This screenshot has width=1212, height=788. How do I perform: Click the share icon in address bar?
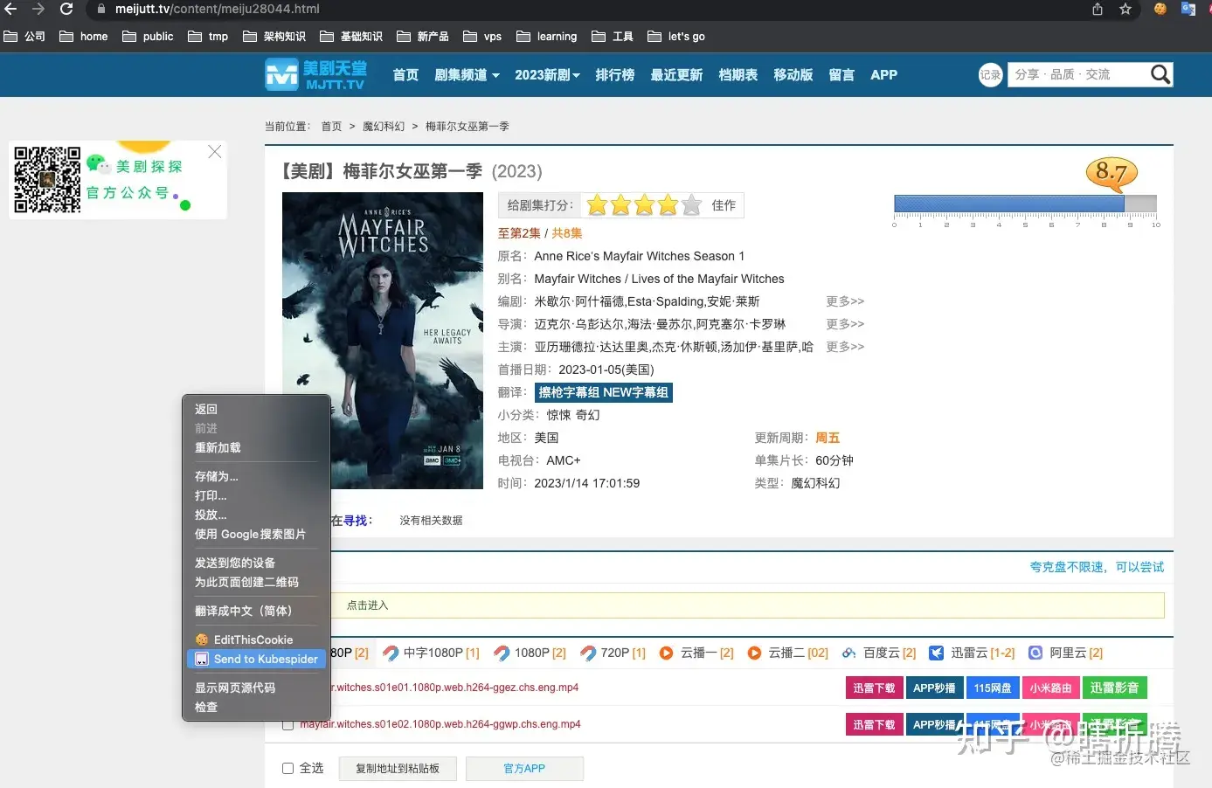(1098, 9)
